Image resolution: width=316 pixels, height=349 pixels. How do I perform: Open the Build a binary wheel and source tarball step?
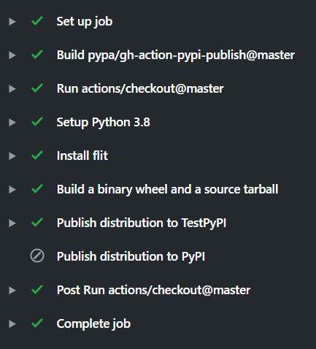(167, 189)
